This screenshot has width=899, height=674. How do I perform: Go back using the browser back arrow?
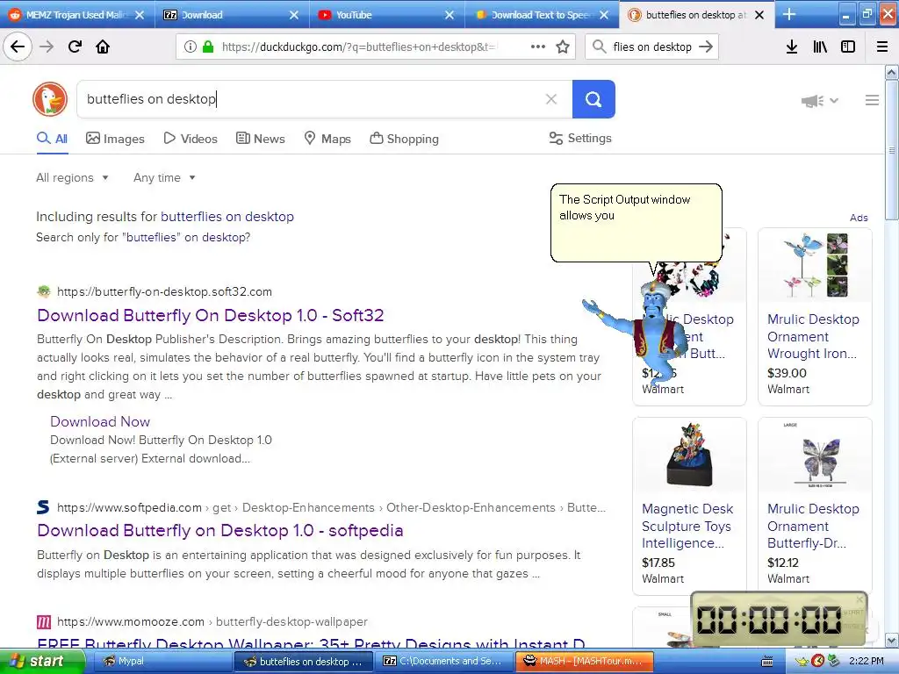(18, 47)
